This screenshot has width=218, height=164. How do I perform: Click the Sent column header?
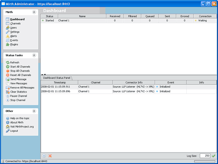click(x=167, y=16)
